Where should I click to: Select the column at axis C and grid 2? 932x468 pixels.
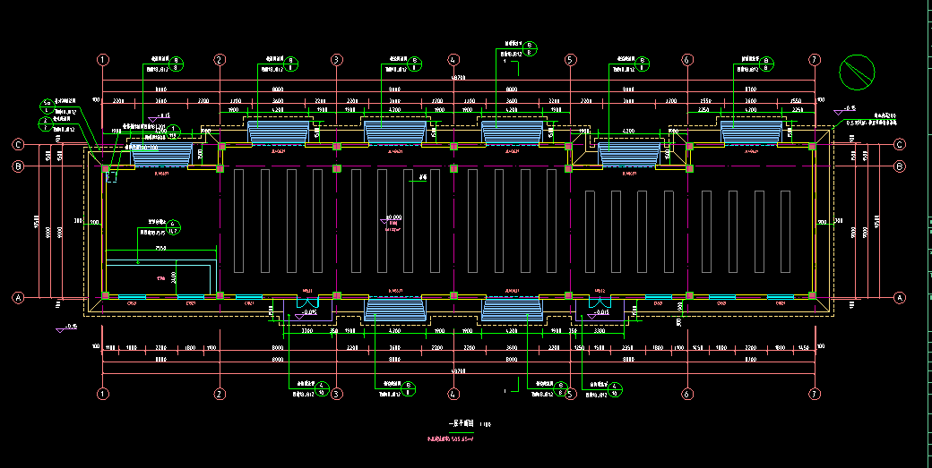pos(220,144)
